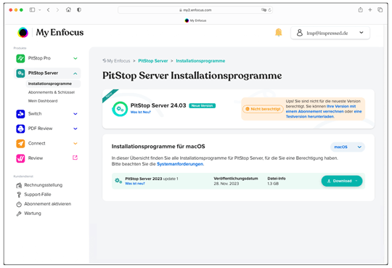Viewport: 392px width, 268px height.
Task: Open Rechnungsstellung in the sidebar
Action: [x=44, y=185]
